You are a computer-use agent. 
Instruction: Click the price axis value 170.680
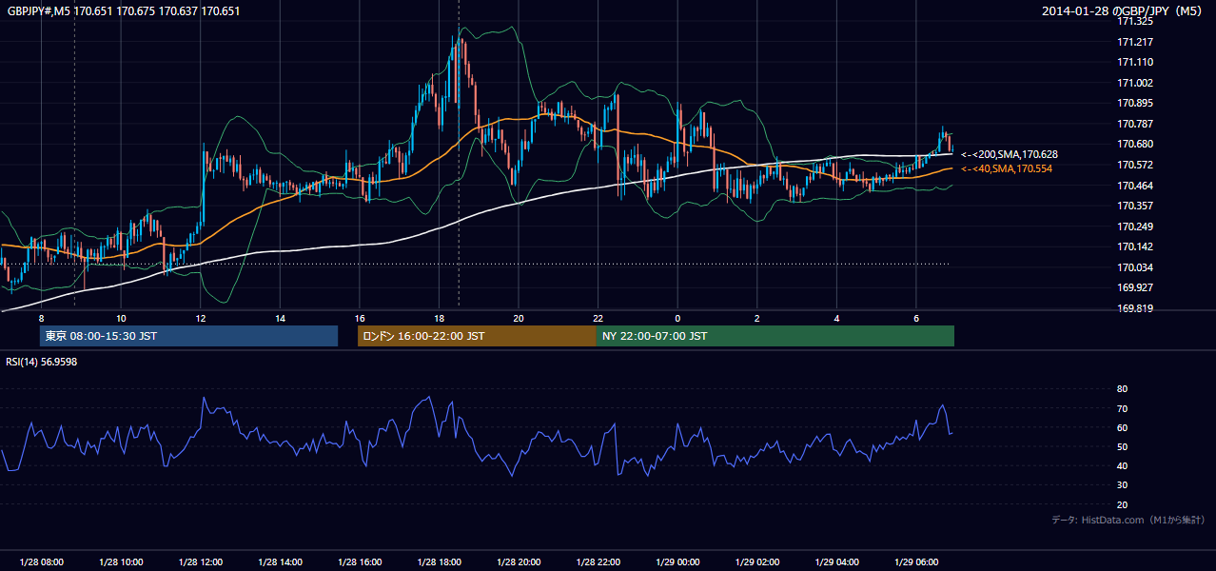(1135, 144)
